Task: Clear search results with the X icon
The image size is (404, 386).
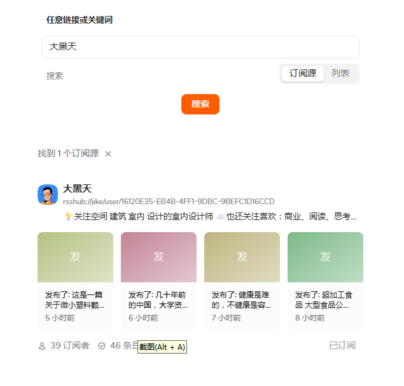Action: click(x=108, y=154)
